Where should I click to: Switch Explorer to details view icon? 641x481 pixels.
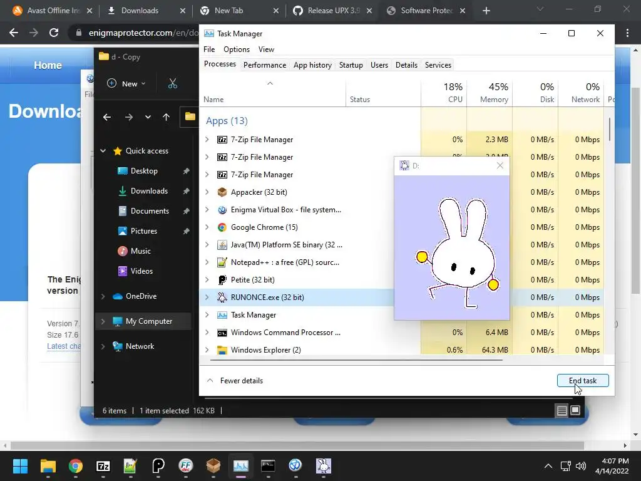point(562,410)
